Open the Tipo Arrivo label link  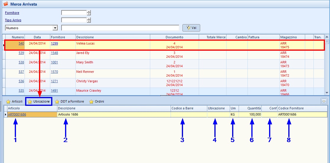13,20
